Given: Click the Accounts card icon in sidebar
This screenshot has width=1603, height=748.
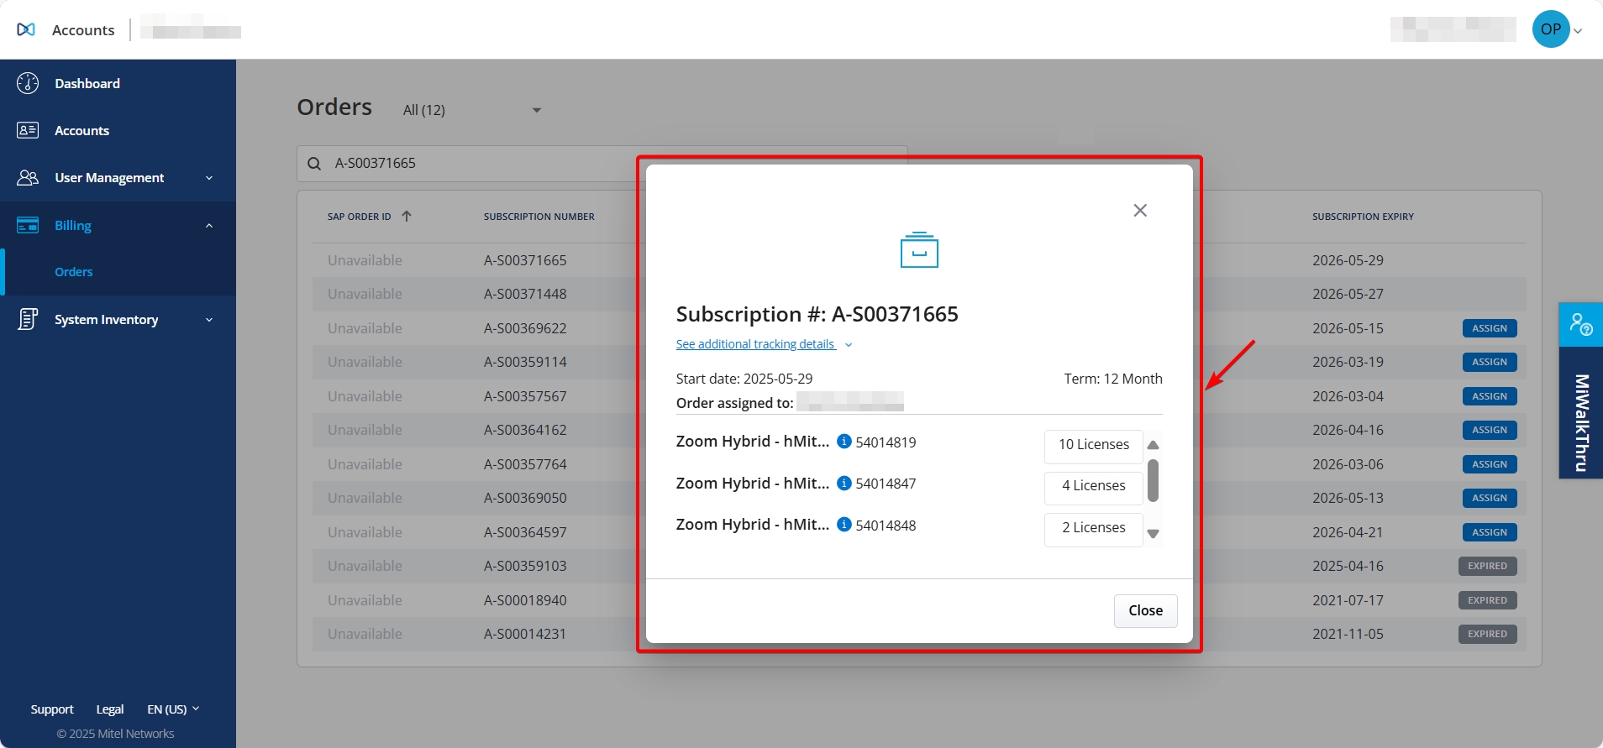Looking at the screenshot, I should [28, 130].
